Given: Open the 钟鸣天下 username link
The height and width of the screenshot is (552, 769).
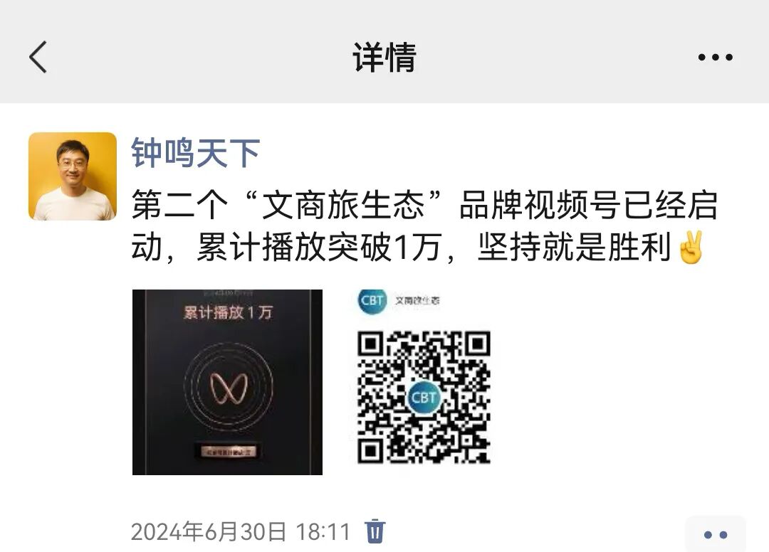Looking at the screenshot, I should pyautogui.click(x=195, y=153).
